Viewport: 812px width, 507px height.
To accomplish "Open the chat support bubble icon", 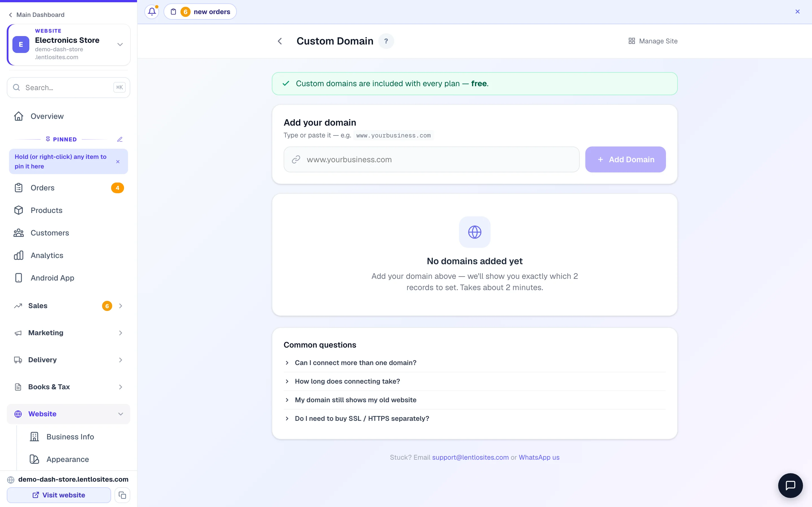I will [790, 485].
